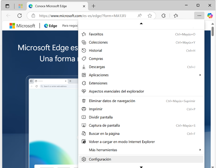Expand the Más herramientas submenu arrow

coord(200,150)
